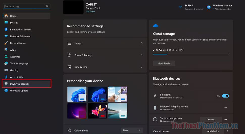245x134 pixels.
Task: Click the Apps sidebar icon
Action: (x=6, y=50)
